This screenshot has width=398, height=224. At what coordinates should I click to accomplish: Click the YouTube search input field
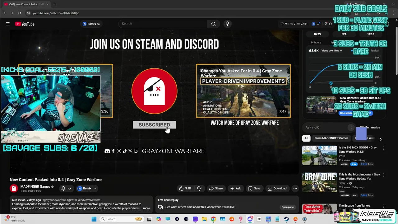tap(163, 24)
